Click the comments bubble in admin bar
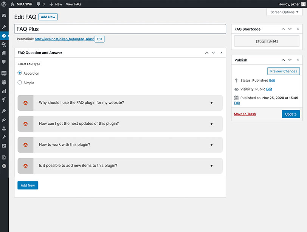The image size is (307, 232). click(x=40, y=4)
